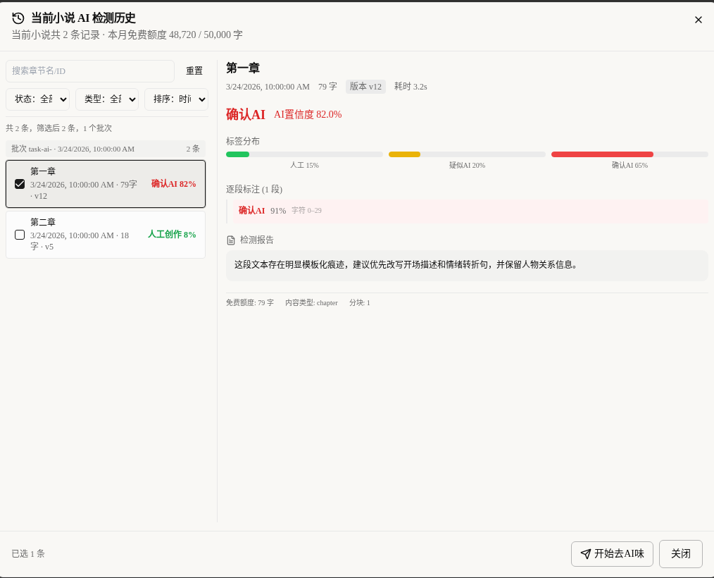Click the 开始去AI味 button
714x578 pixels.
point(612,554)
